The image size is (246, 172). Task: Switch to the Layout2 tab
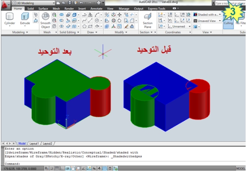47,144
